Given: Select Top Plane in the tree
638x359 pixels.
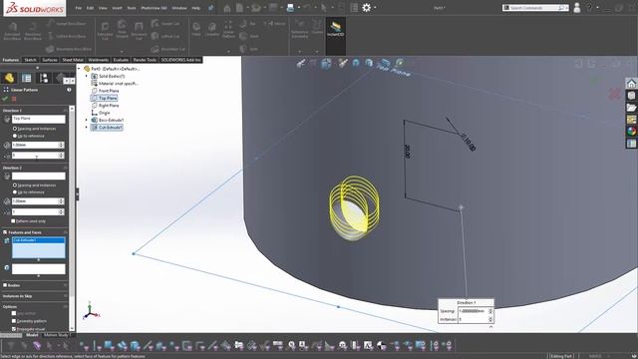Looking at the screenshot, I should (x=104, y=98).
